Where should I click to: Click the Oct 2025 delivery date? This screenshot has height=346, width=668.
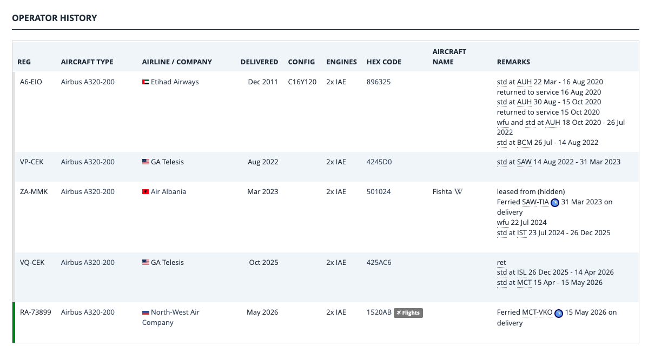pos(263,262)
